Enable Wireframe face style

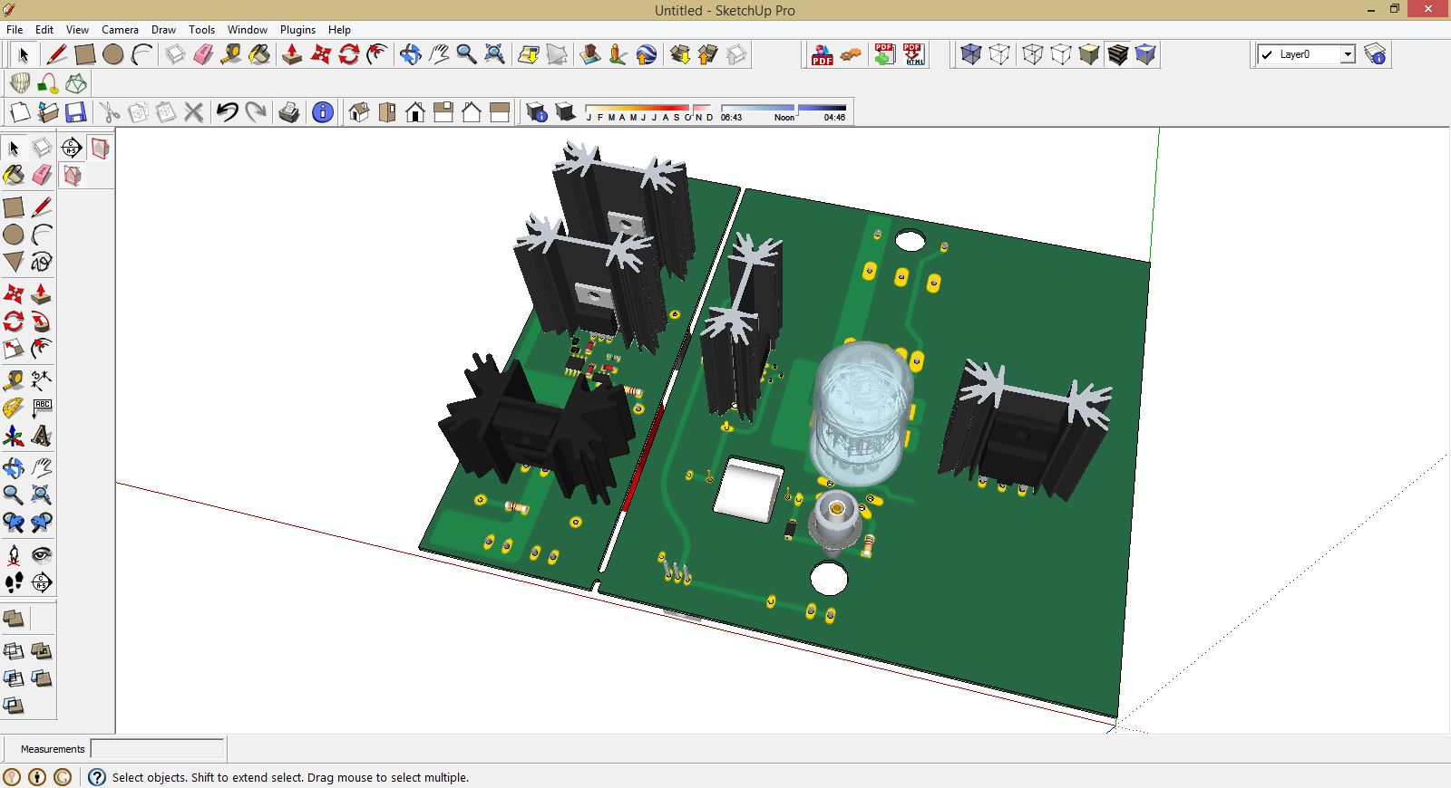(1032, 54)
